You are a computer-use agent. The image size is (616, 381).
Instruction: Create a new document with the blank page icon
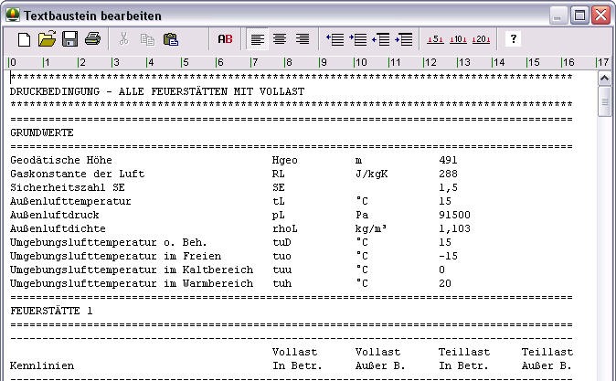tap(24, 39)
